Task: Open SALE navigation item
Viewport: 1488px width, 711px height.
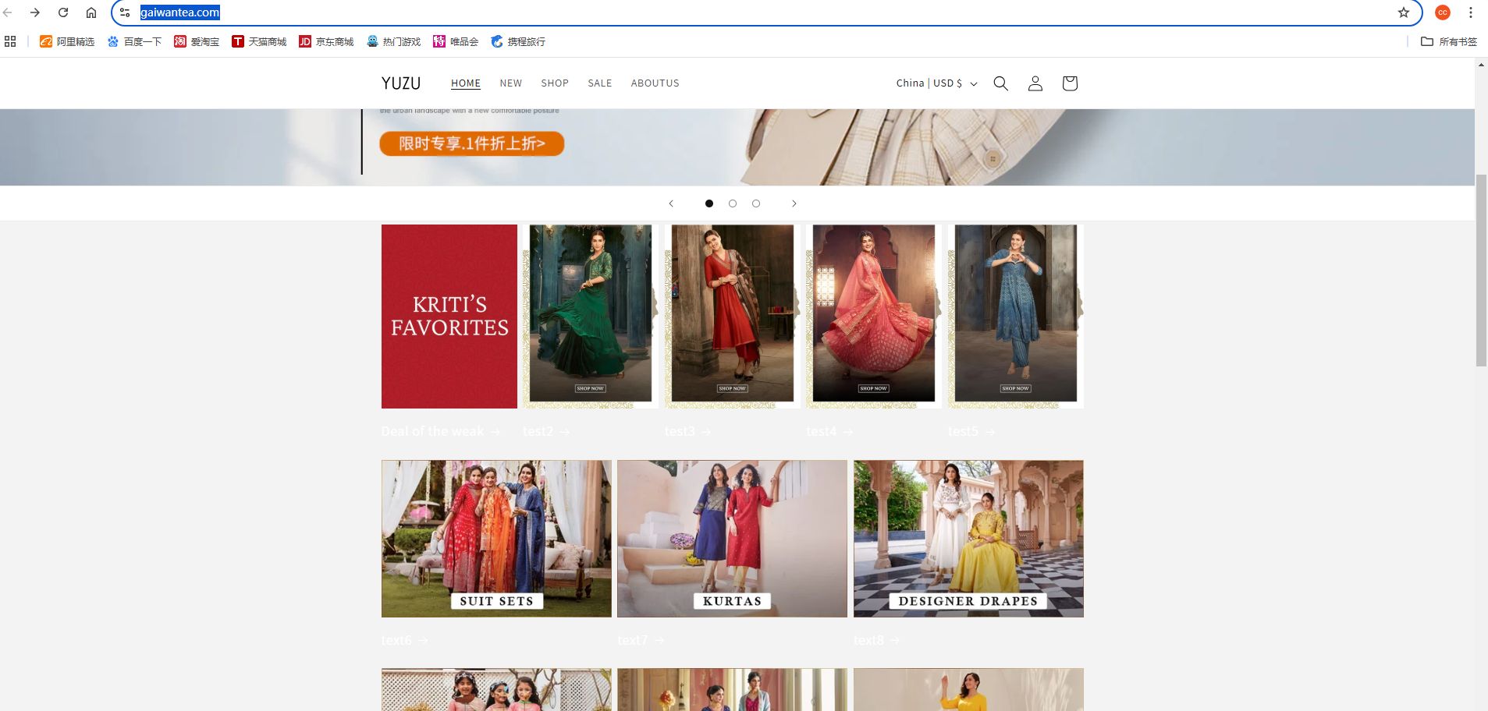Action: [600, 83]
